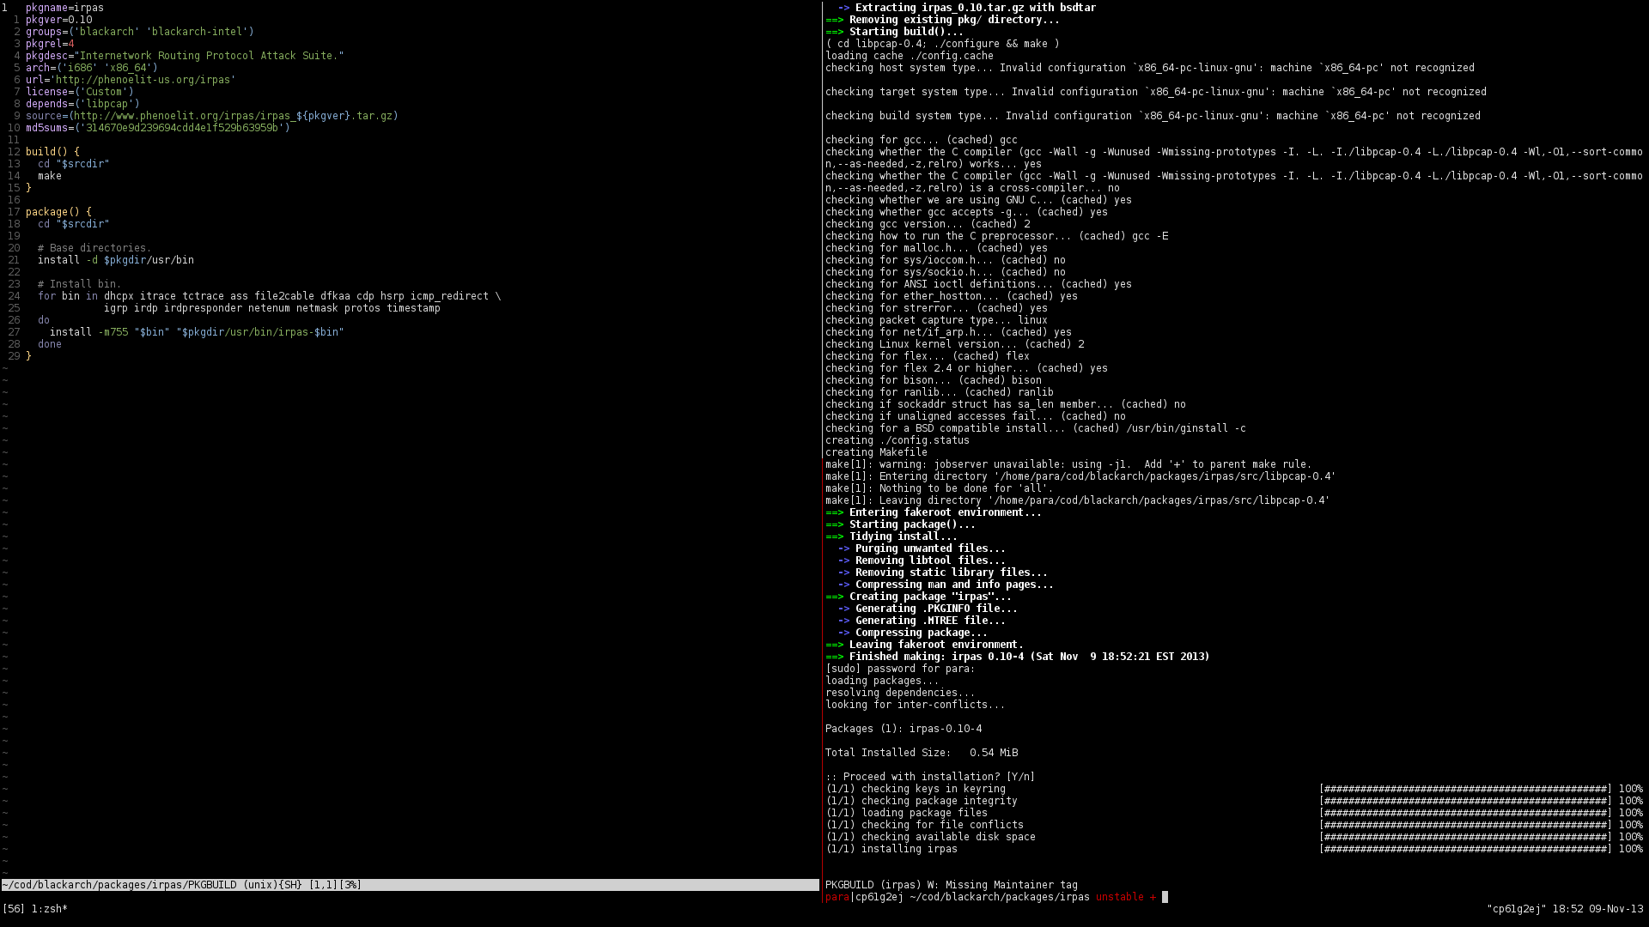1649x927 pixels.
Task: Click the install -d $pkgdir/usr/bin line
Action: point(116,260)
